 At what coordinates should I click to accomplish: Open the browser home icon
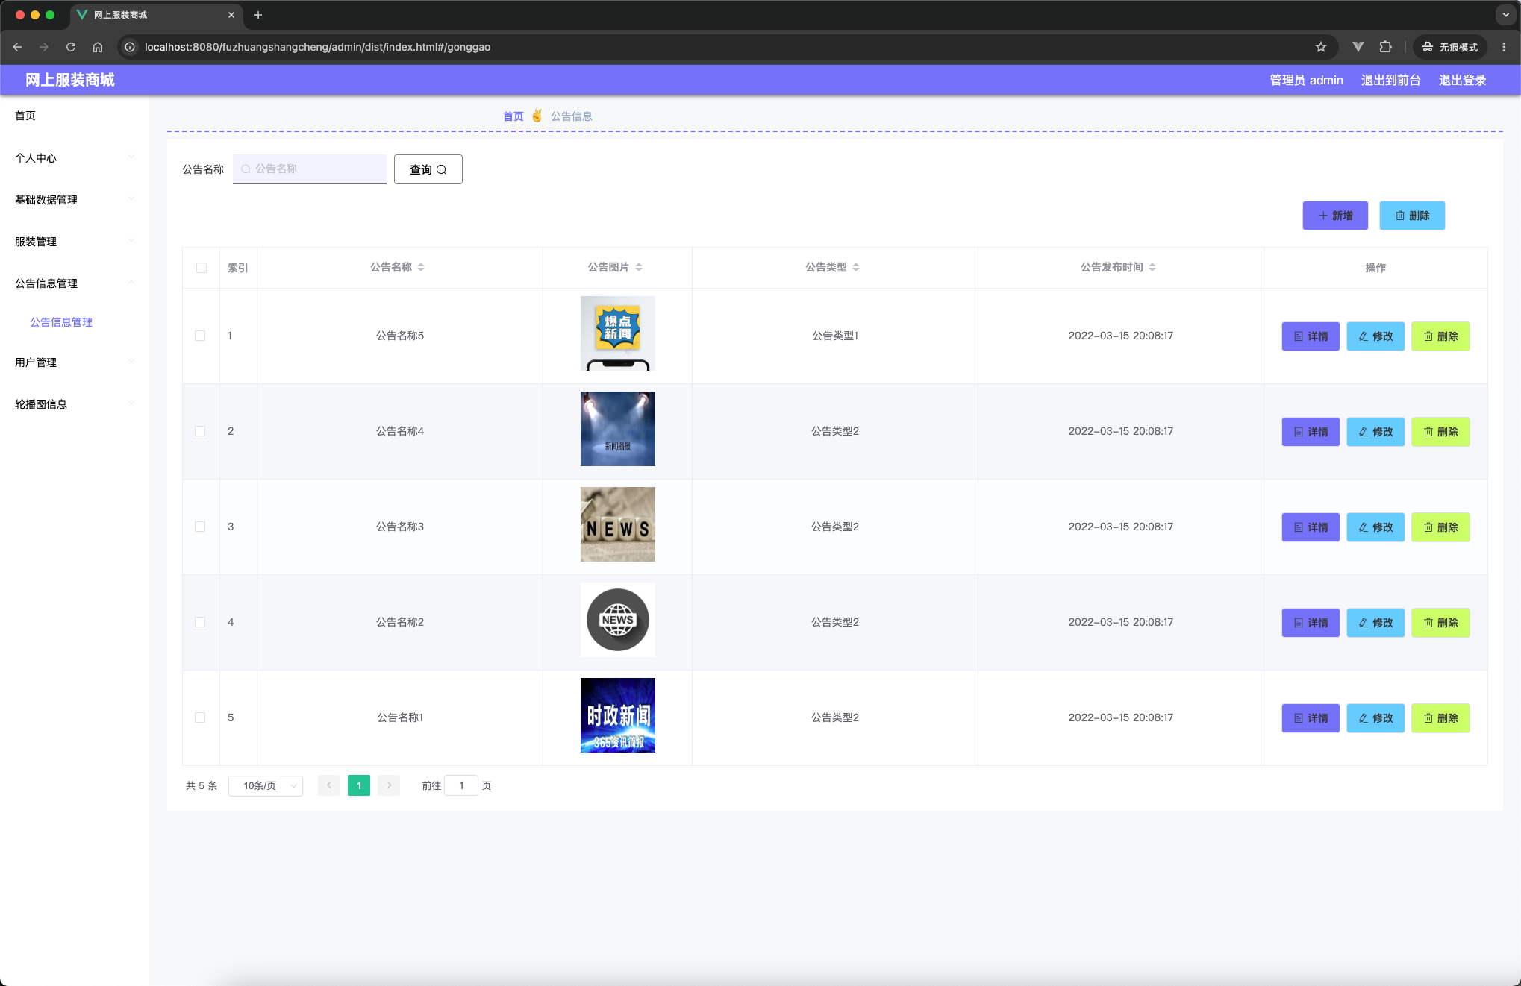tap(98, 47)
